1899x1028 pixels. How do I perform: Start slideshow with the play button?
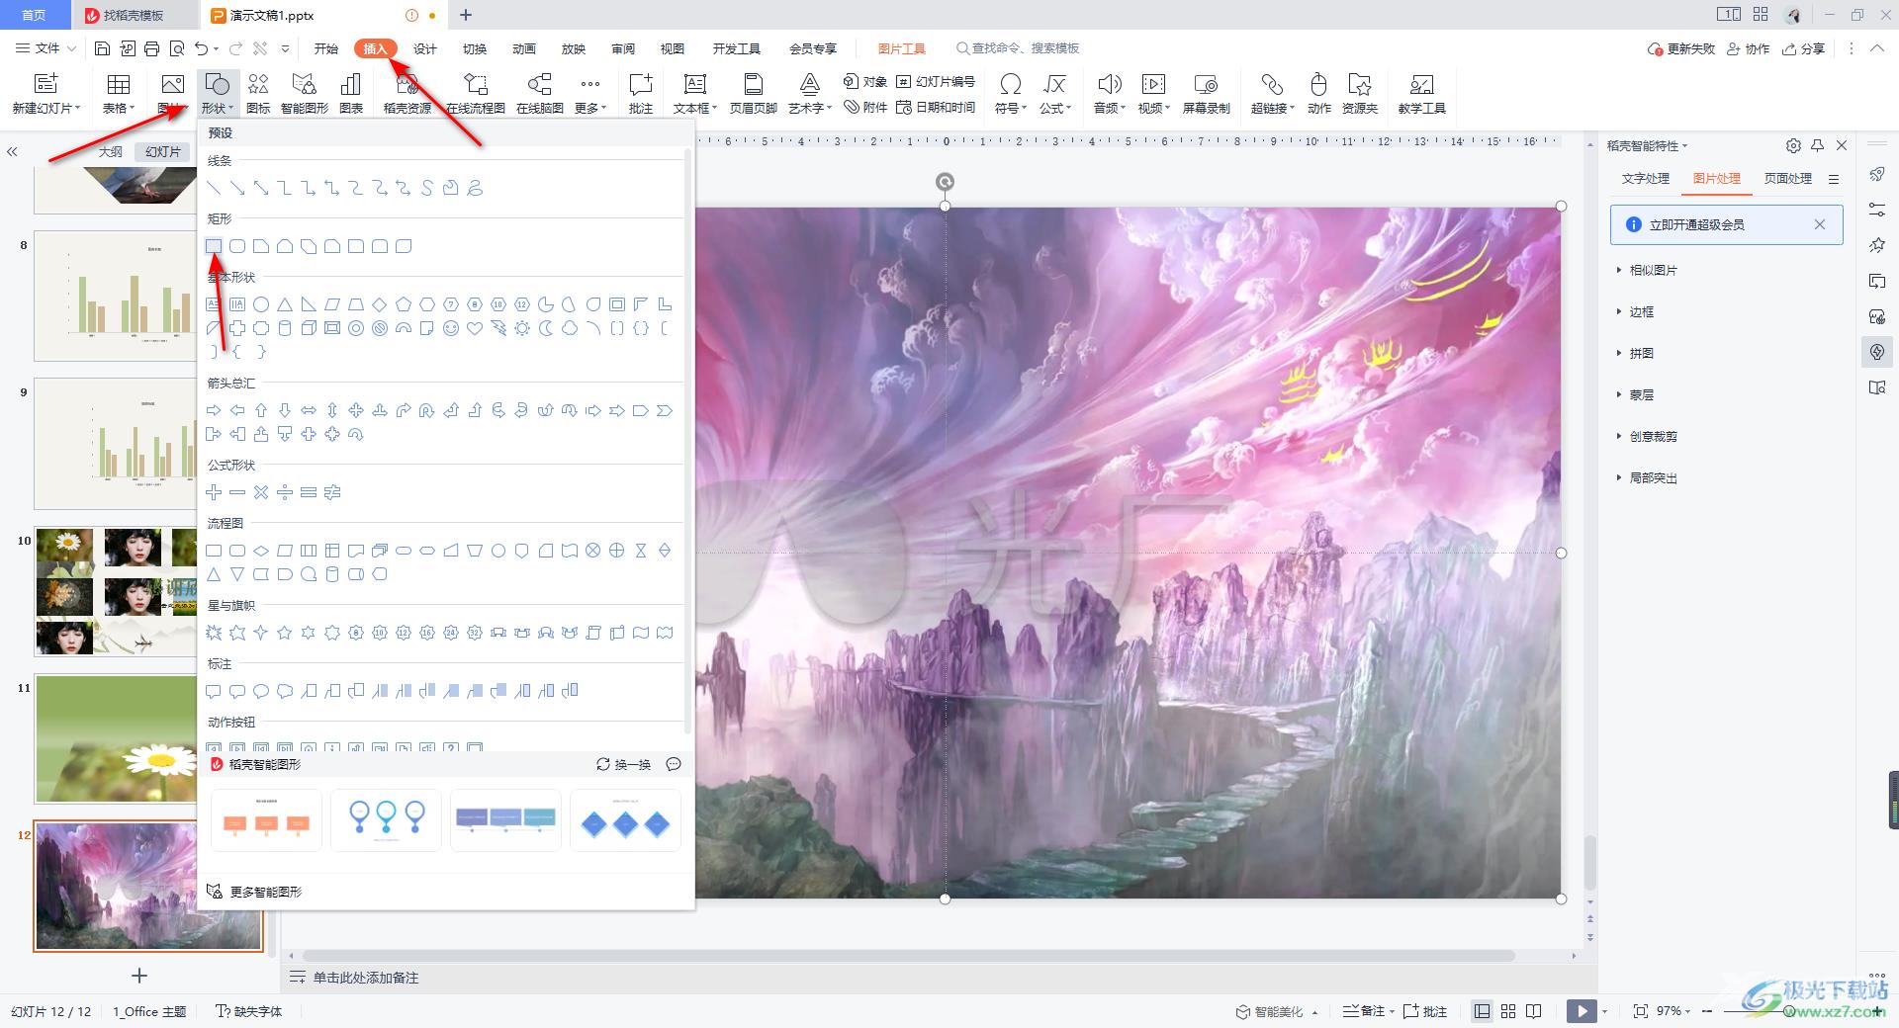click(x=1582, y=1011)
